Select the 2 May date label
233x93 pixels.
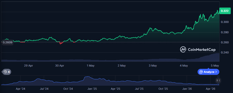[x=121, y=66]
